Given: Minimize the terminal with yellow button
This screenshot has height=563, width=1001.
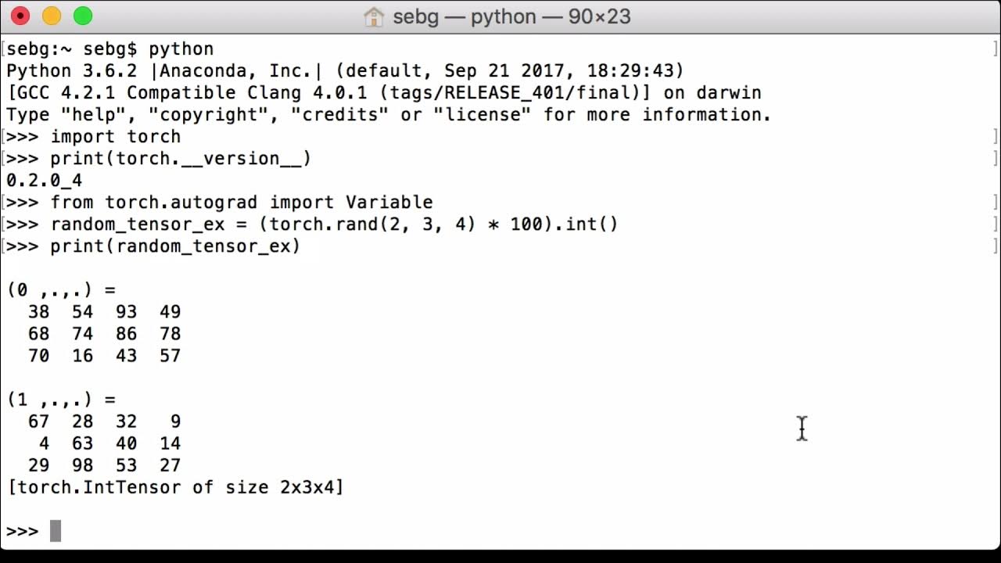Looking at the screenshot, I should pyautogui.click(x=52, y=16).
